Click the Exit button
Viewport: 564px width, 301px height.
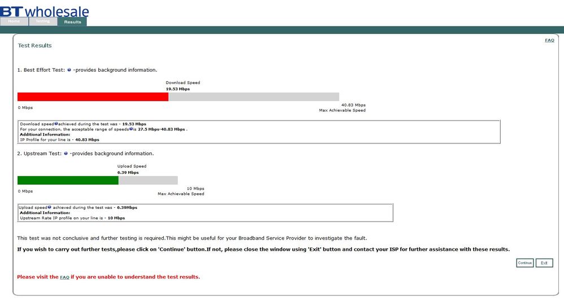[x=544, y=263]
